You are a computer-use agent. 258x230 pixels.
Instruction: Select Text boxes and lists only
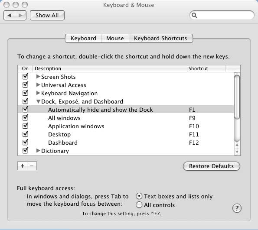click(139, 196)
